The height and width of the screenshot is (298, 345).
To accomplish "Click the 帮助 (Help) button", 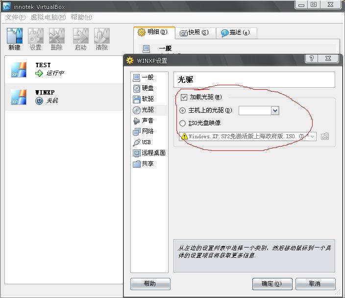I will coord(150,284).
